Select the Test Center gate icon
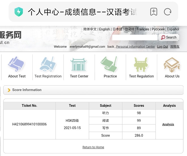Image resolution: width=187 pixels, height=156 pixels. 79,65
